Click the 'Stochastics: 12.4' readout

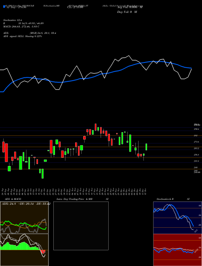point(13,20)
